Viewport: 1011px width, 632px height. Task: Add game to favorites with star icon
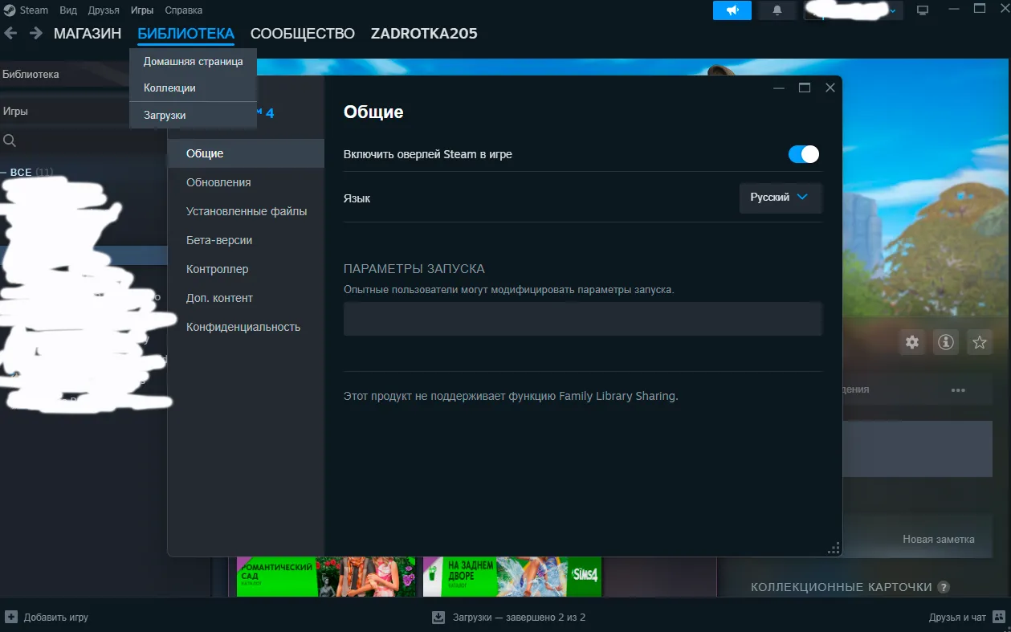click(x=980, y=342)
